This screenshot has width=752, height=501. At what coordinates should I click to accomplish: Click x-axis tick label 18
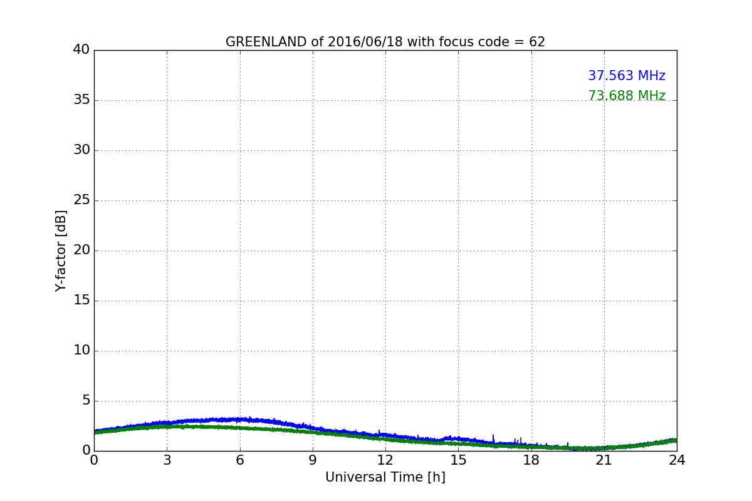(x=531, y=460)
